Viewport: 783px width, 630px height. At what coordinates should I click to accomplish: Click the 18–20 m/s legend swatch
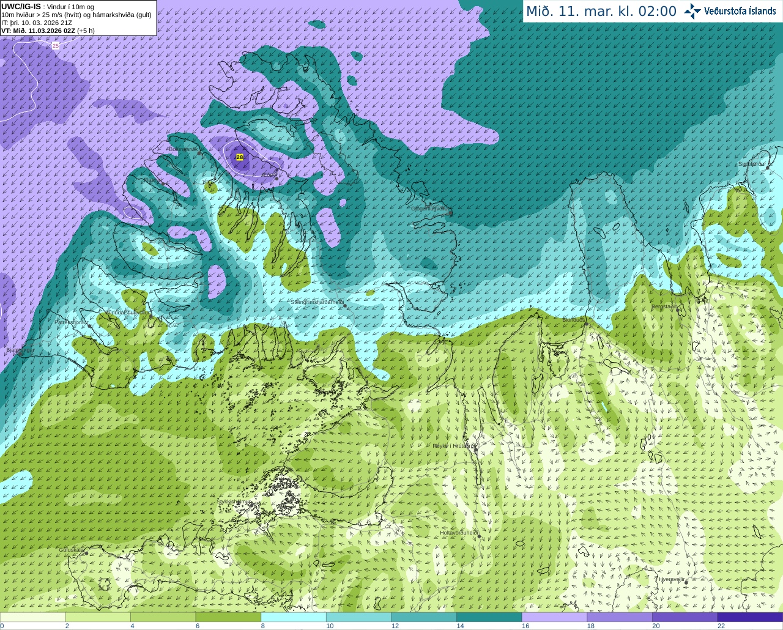pyautogui.click(x=620, y=617)
